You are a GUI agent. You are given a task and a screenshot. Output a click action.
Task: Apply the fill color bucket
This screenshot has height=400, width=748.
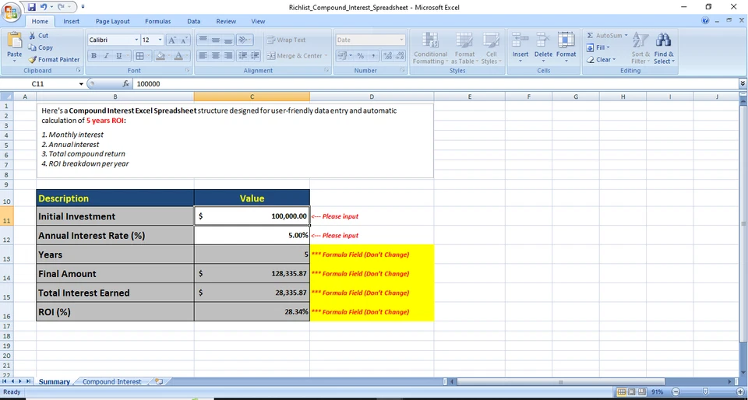point(160,56)
